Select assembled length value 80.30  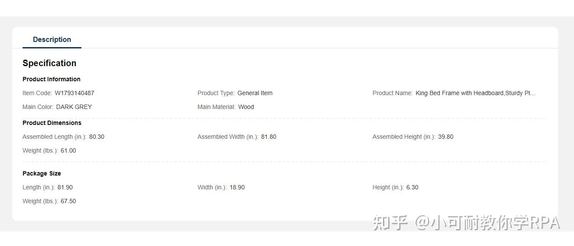(97, 137)
